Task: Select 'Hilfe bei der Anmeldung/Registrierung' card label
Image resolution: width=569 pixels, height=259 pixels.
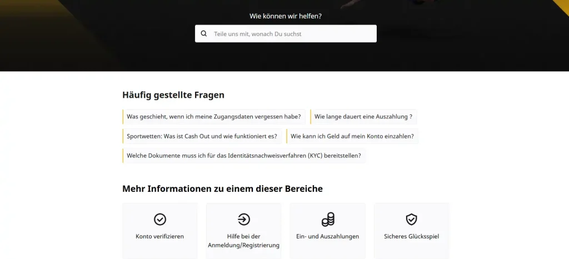Action: (243, 241)
